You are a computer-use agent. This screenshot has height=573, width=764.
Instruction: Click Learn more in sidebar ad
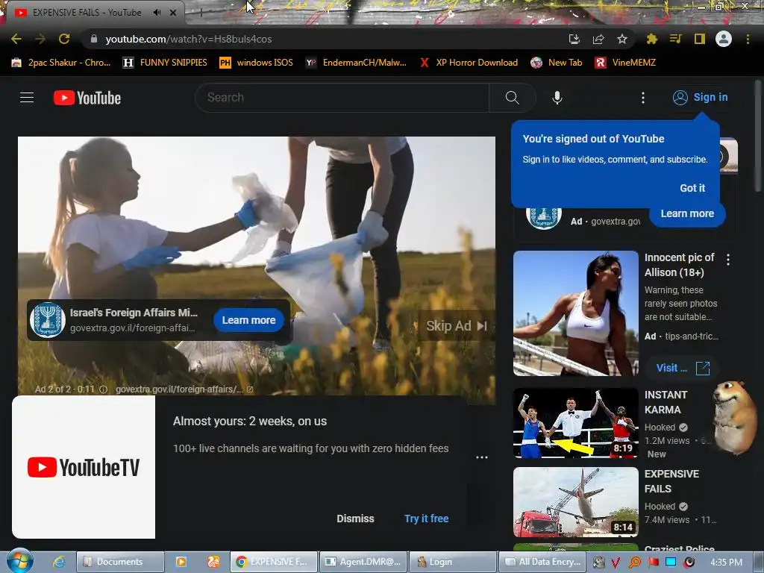(687, 213)
